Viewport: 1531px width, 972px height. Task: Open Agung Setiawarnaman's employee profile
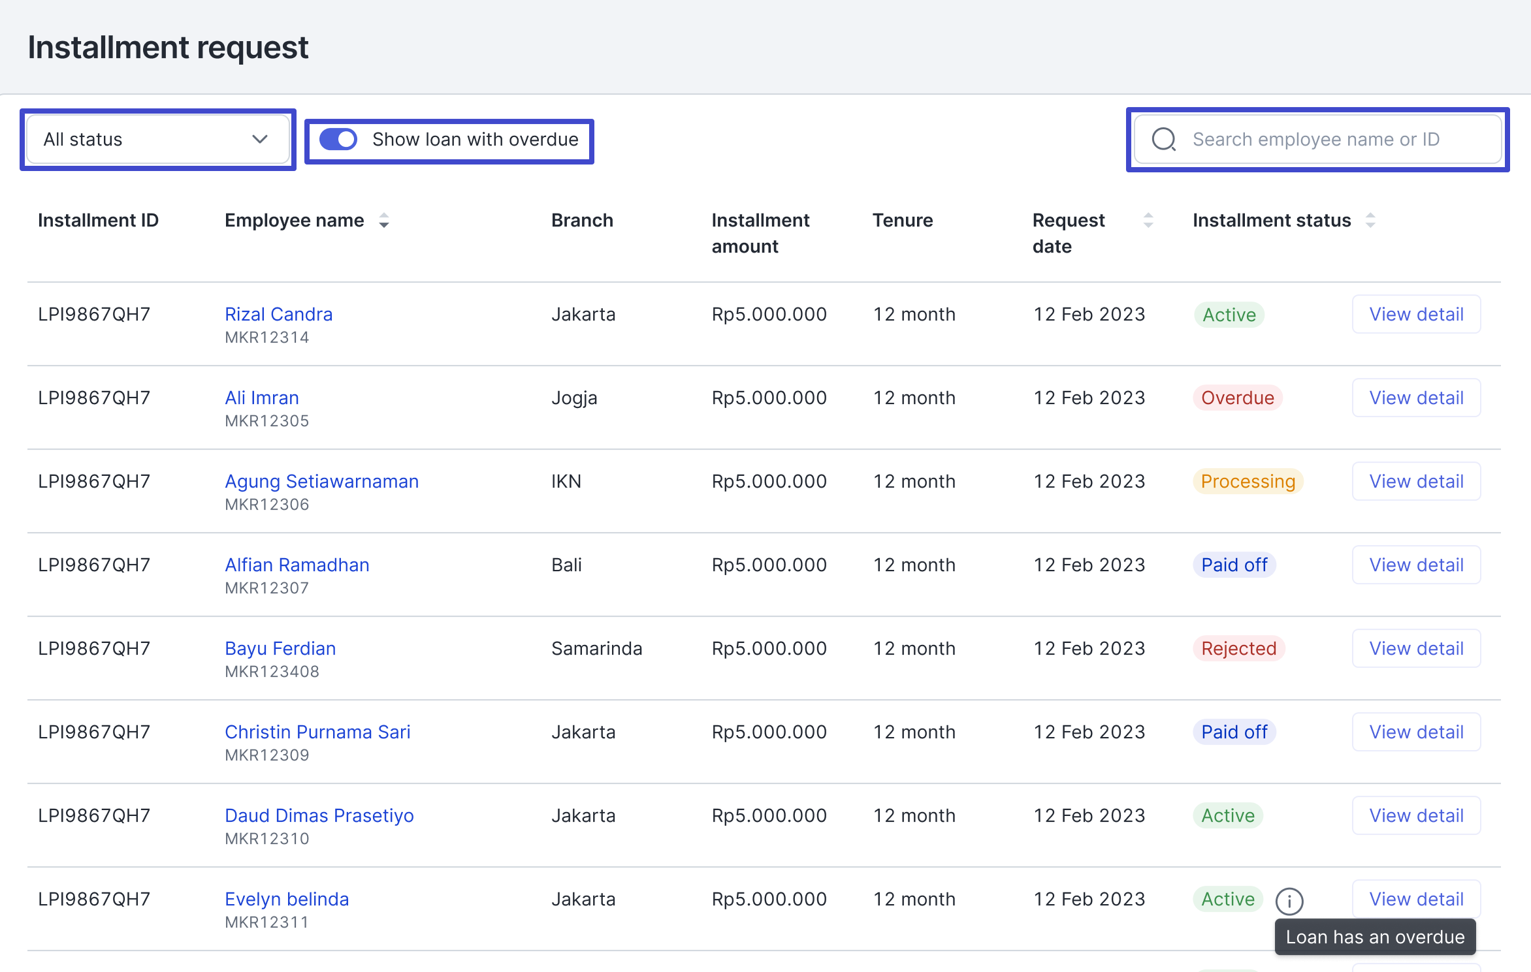pyautogui.click(x=322, y=481)
